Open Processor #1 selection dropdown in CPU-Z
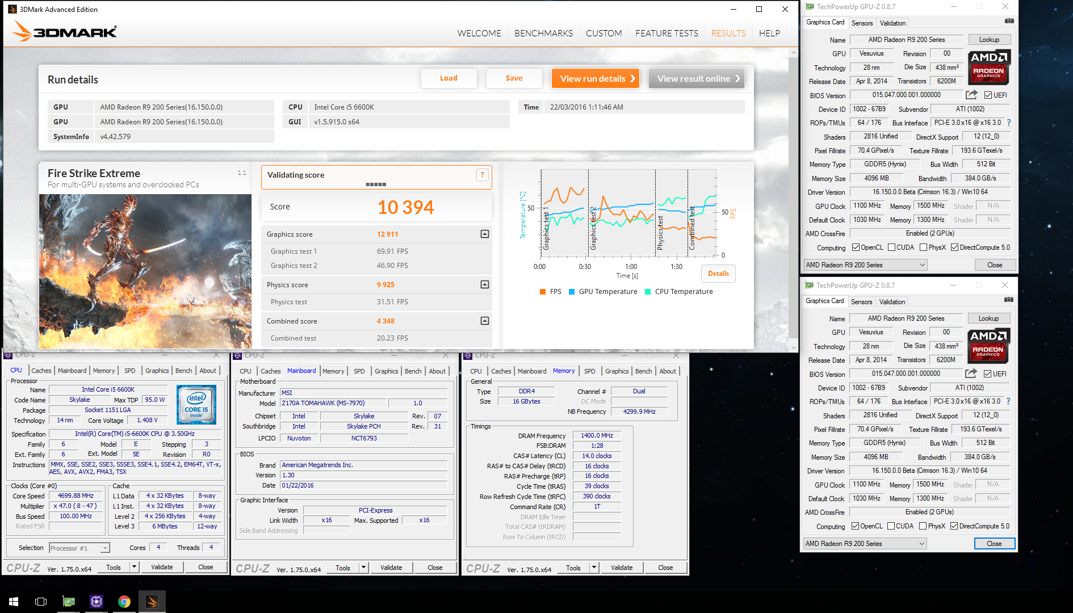The image size is (1073, 613). (x=79, y=548)
